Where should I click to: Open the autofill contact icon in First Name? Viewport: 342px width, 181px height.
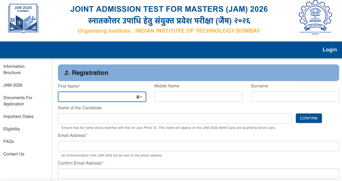[139, 97]
